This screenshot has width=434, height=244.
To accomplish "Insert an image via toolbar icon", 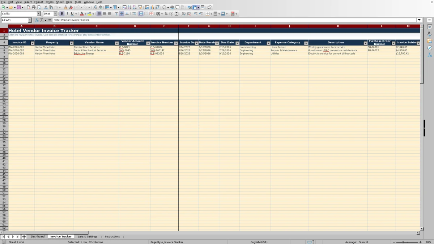I will coord(147,7).
